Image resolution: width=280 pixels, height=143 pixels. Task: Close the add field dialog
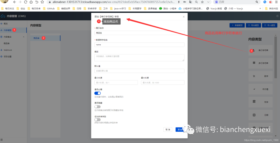184,17
